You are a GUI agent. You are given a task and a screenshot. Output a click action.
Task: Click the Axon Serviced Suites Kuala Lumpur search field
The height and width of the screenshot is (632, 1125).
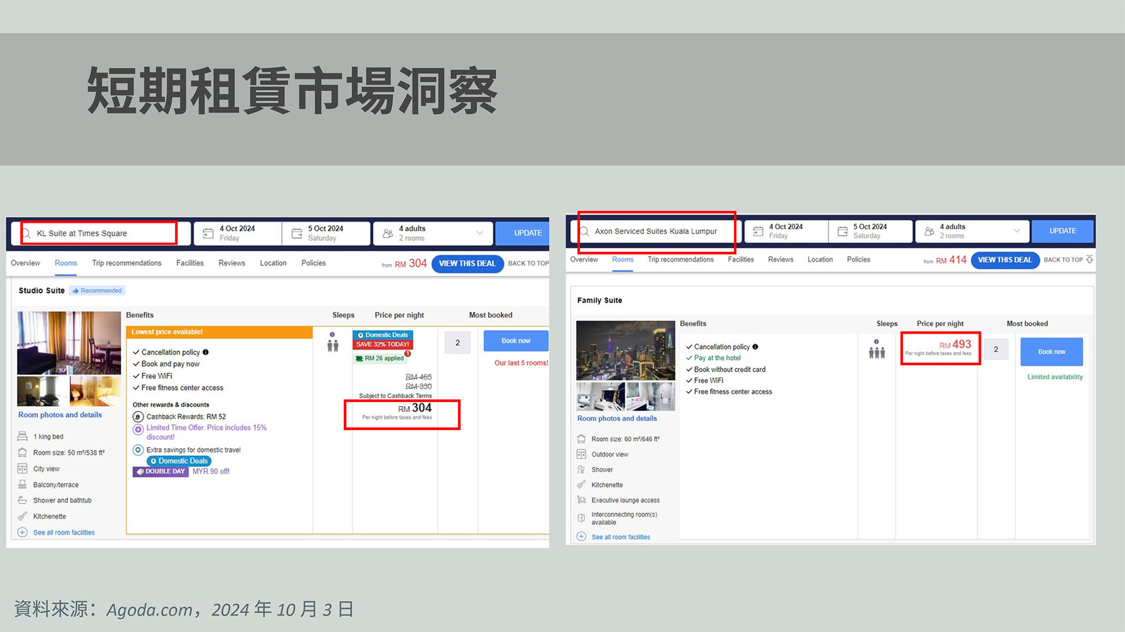tap(656, 231)
